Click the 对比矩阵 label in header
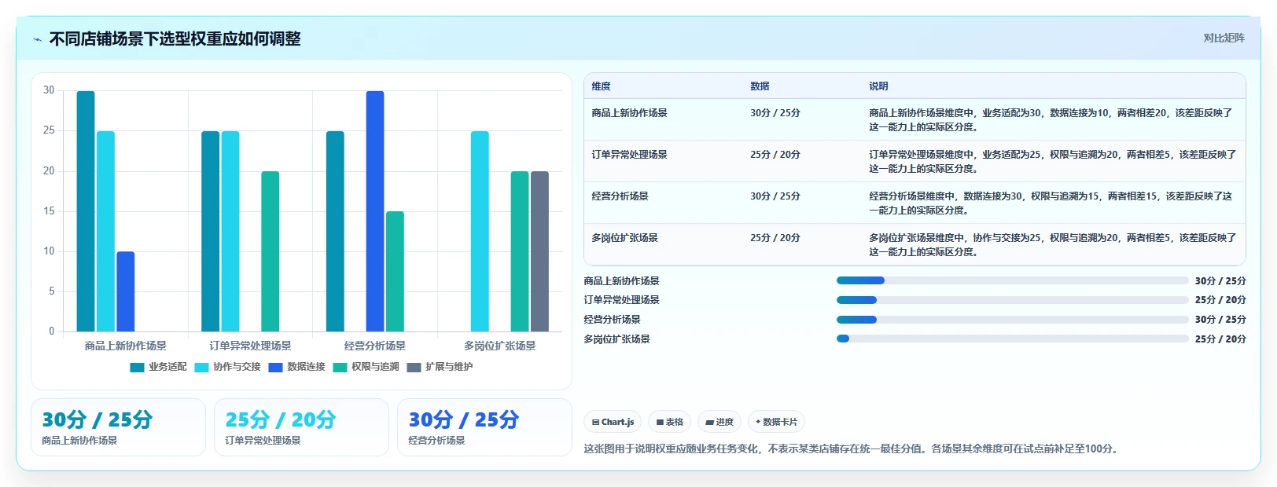Image resolution: width=1277 pixels, height=487 pixels. tap(1224, 38)
